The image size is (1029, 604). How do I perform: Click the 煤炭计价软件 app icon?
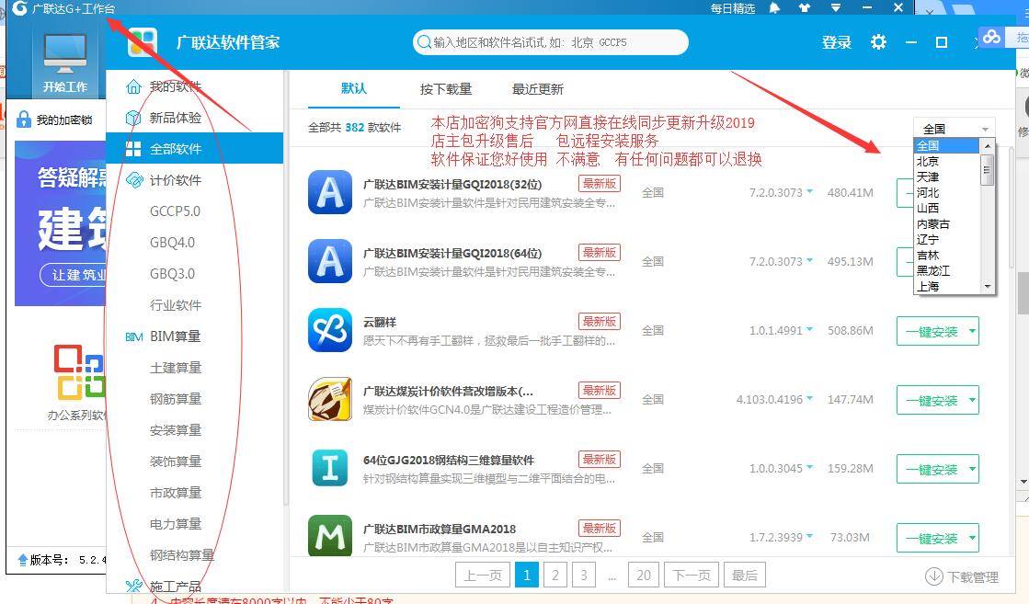[x=329, y=399]
